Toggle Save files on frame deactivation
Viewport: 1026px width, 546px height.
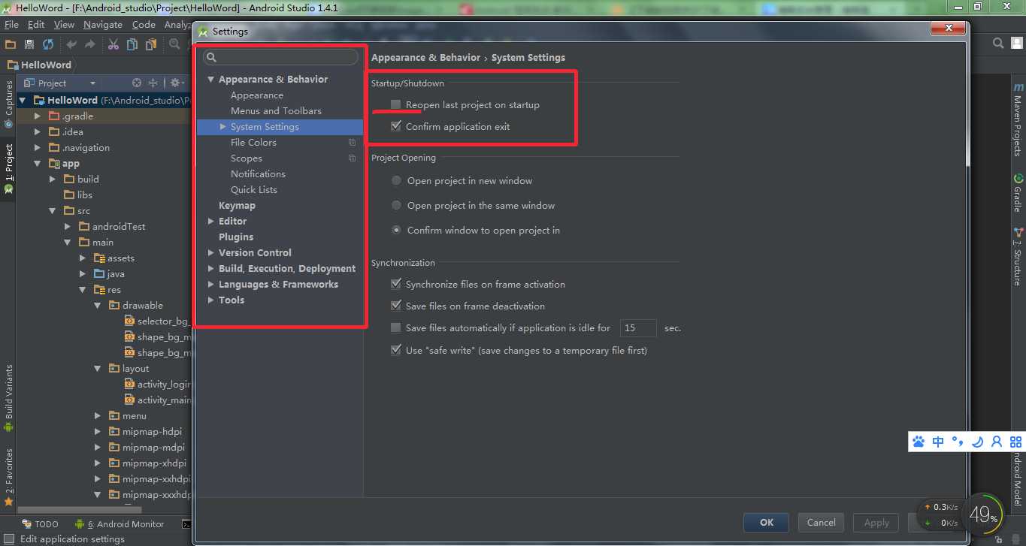pos(396,306)
